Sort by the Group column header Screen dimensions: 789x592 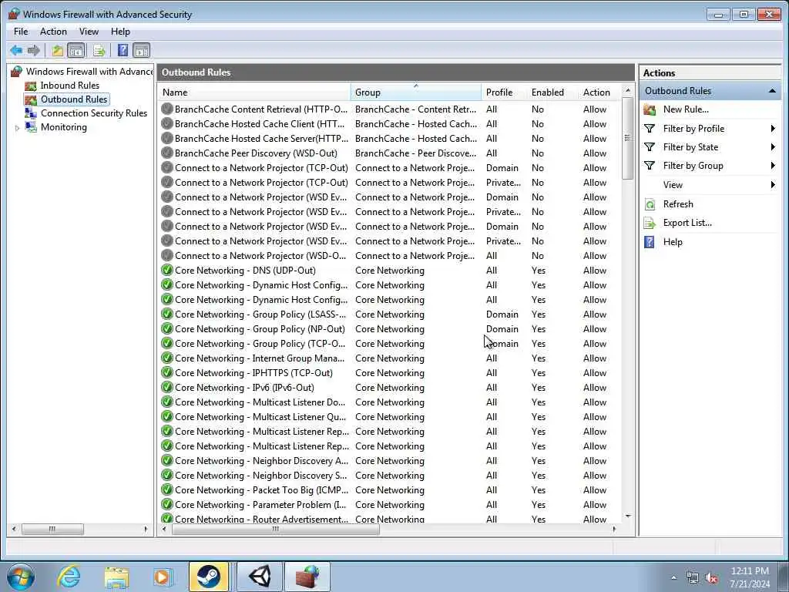pos(415,92)
